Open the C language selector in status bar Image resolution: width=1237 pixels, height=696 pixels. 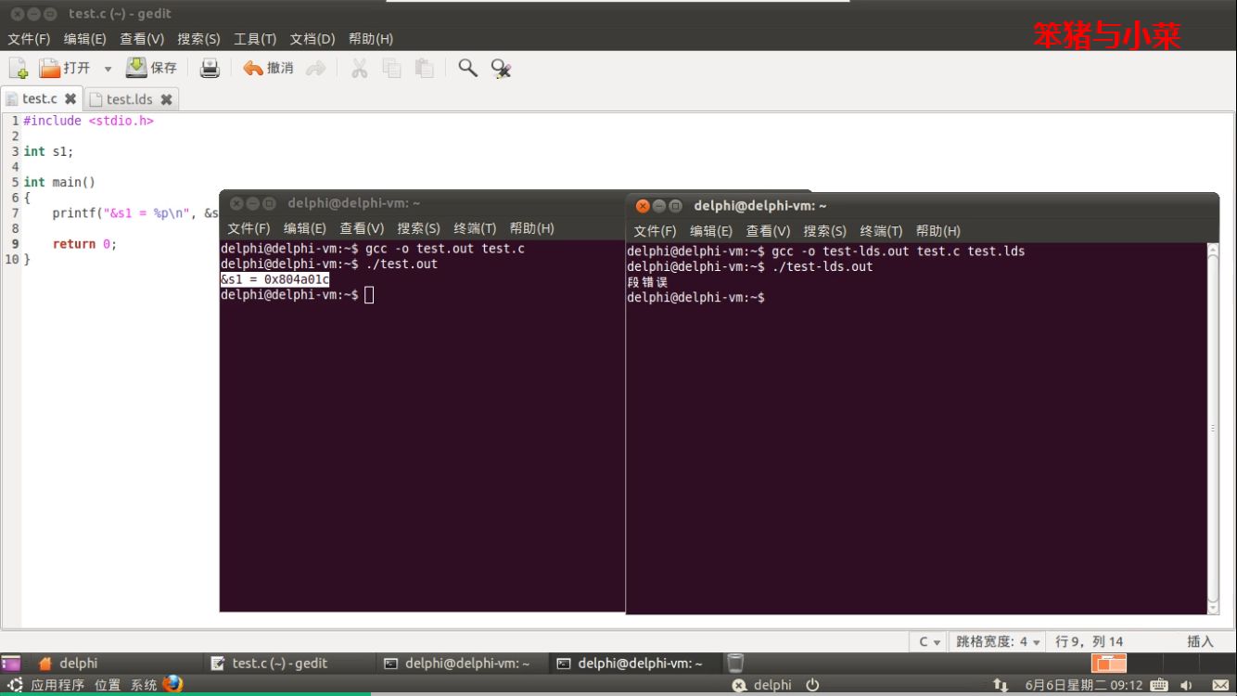pyautogui.click(x=929, y=641)
